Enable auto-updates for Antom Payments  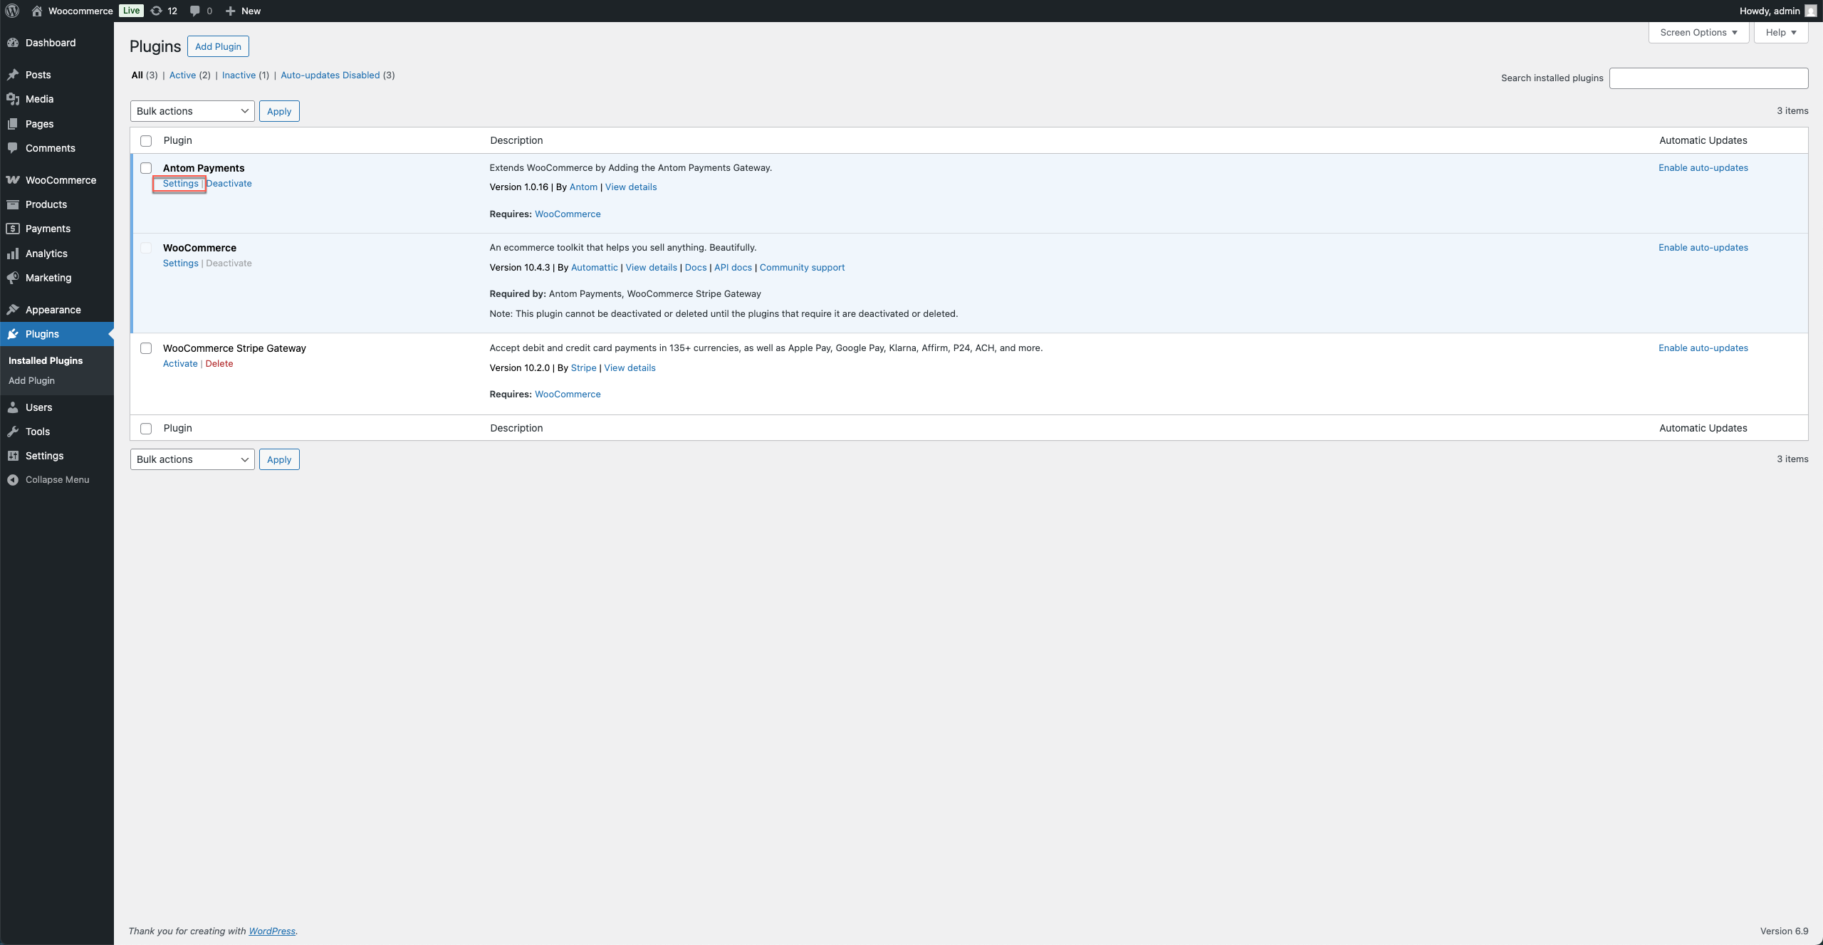[x=1703, y=168]
